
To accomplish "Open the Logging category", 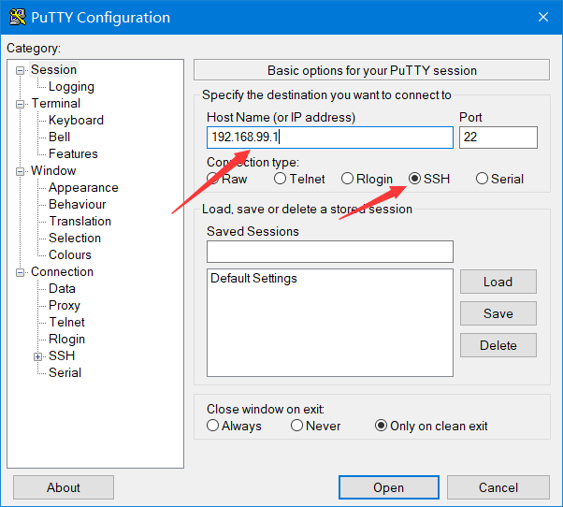I will tap(71, 87).
